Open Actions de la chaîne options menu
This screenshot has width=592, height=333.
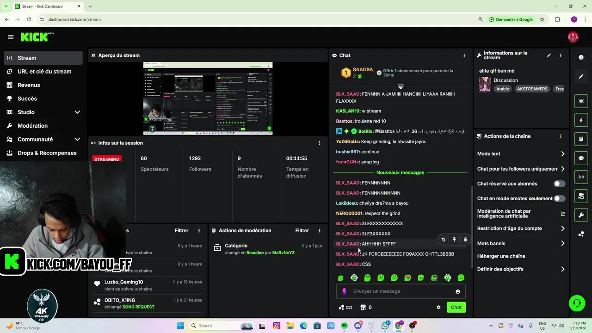click(561, 136)
